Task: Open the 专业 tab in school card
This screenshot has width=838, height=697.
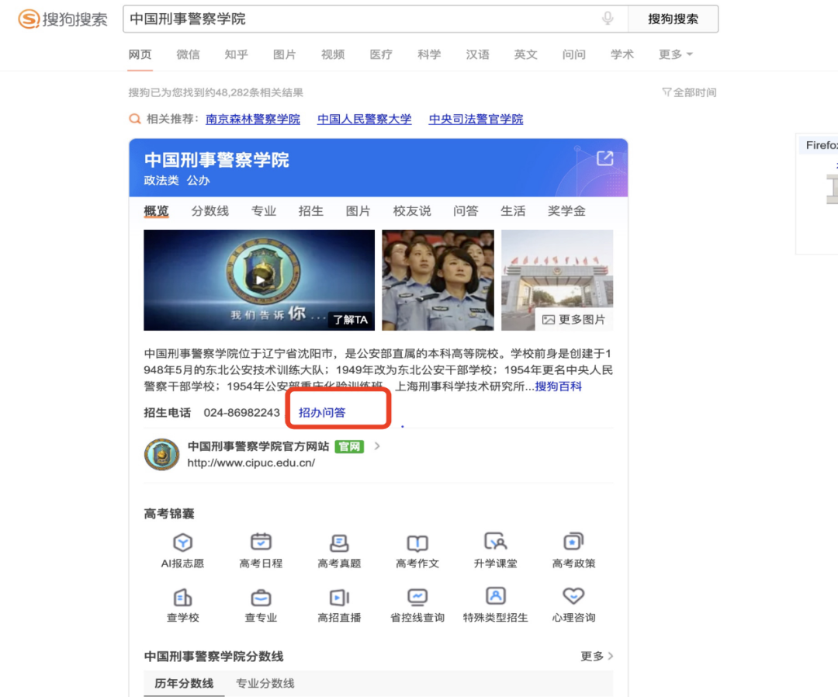Action: [264, 211]
